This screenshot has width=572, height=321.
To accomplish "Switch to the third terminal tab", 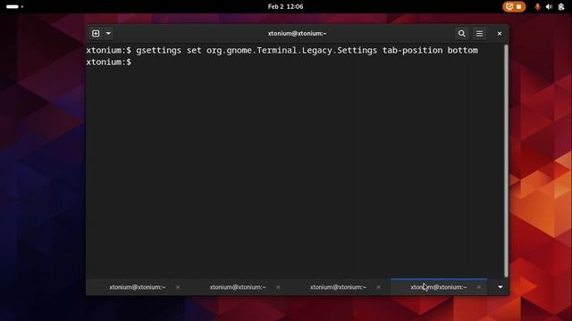I will [x=338, y=287].
